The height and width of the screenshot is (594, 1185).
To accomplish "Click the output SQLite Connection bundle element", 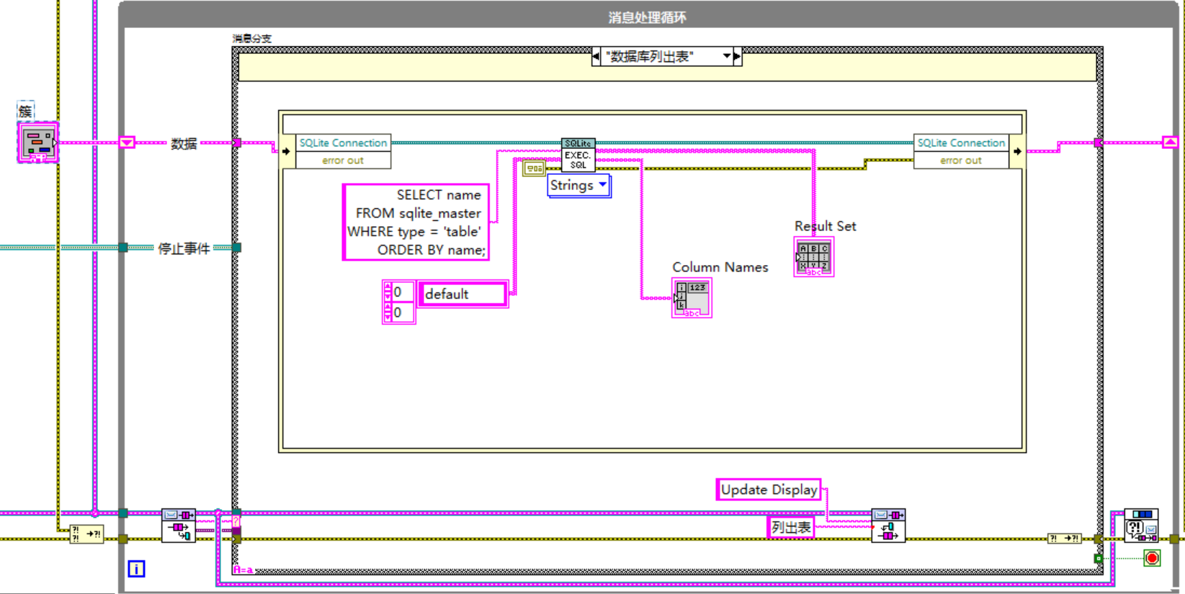I will [961, 143].
